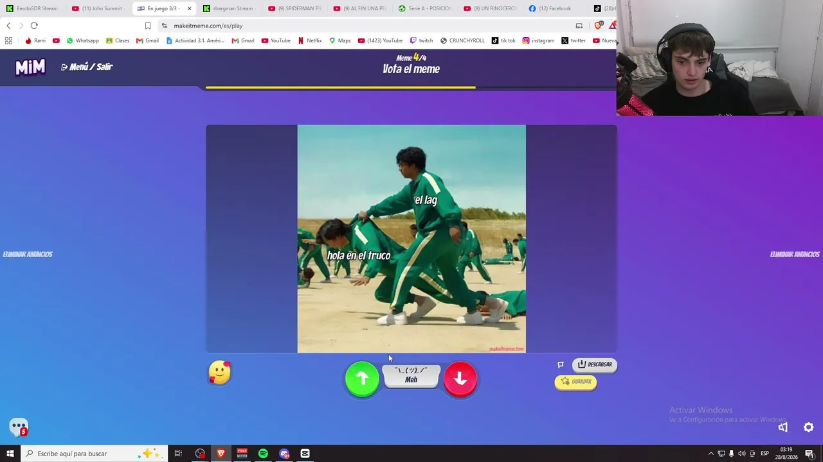Click the voting timer progress bar
The image size is (823, 462).
coord(411,87)
